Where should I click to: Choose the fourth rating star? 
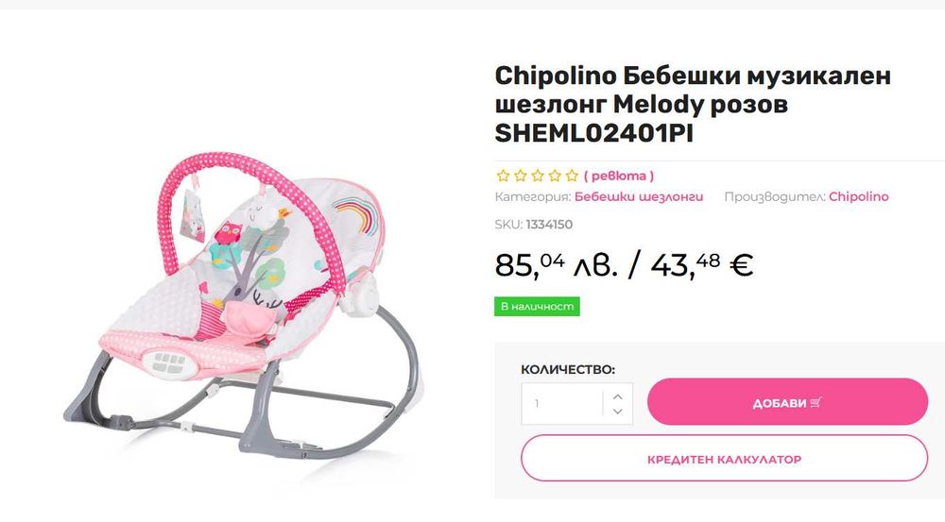point(554,175)
